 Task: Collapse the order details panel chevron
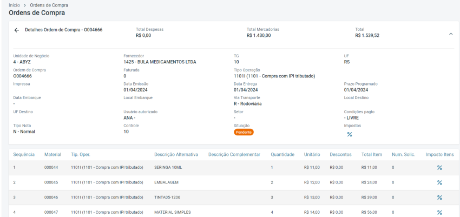(451, 34)
